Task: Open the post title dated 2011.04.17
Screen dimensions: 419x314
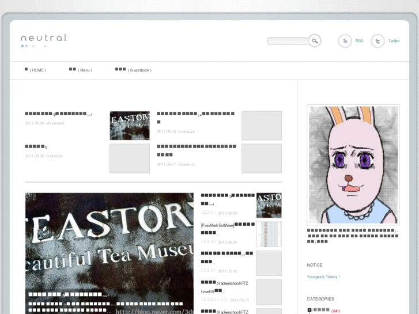Action: point(197,150)
